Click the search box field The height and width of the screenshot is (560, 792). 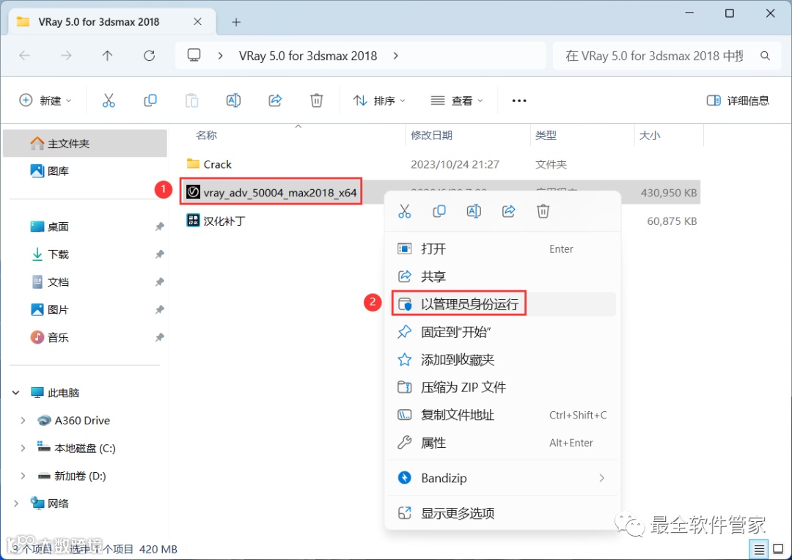665,56
